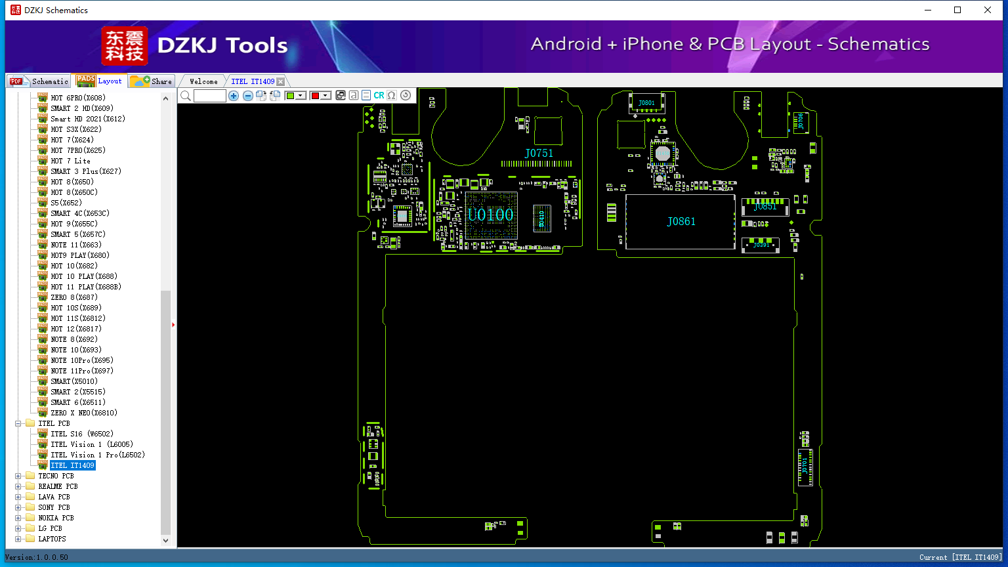Switch to the Schematic tab
The image size is (1008, 567).
tap(39, 81)
